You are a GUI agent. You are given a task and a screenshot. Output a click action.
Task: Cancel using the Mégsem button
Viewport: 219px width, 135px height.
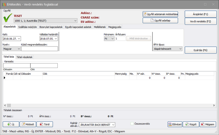click(x=207, y=124)
